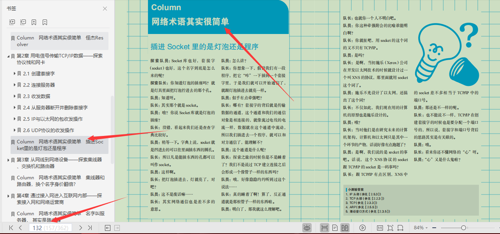The height and width of the screenshot is (234, 500).
Task: Start the slideshow playback icon
Action: click(363, 227)
